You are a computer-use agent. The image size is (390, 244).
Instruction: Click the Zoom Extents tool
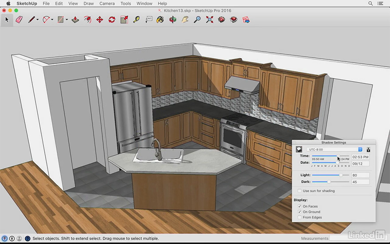[210, 20]
